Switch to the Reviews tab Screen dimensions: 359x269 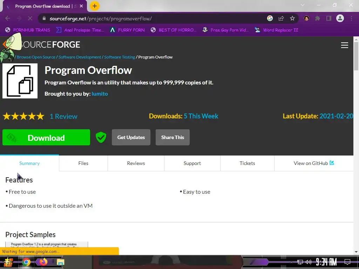coord(136,163)
